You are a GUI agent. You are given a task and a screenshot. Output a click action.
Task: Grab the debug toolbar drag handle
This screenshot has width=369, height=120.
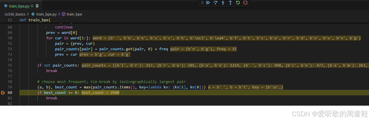[202, 3]
